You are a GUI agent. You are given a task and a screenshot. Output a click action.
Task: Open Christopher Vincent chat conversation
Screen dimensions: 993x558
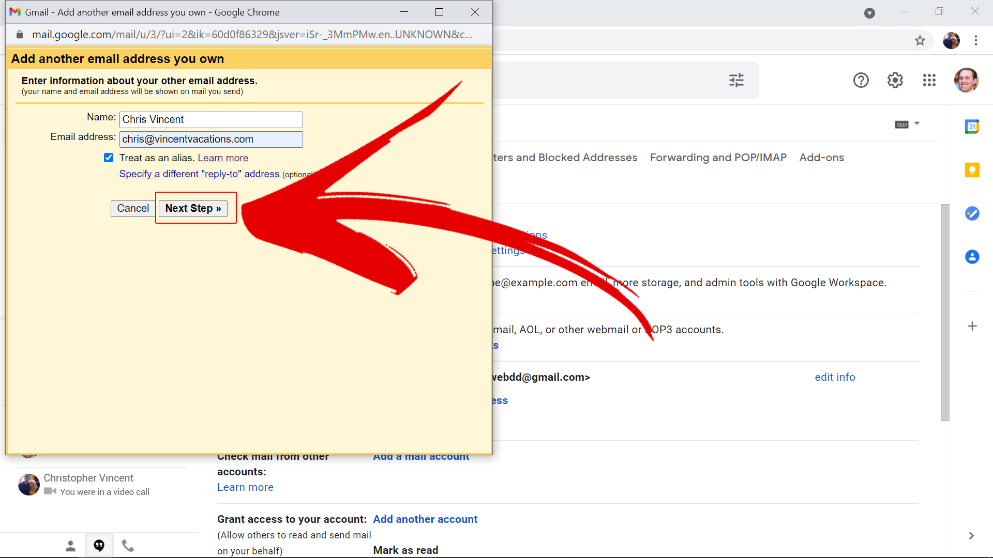tap(102, 485)
